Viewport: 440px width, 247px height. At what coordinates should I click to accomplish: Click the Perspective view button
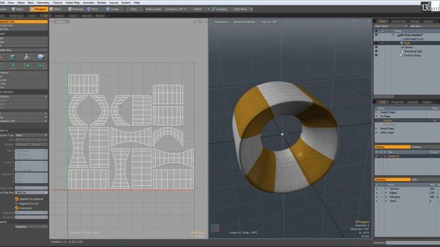(221, 21)
